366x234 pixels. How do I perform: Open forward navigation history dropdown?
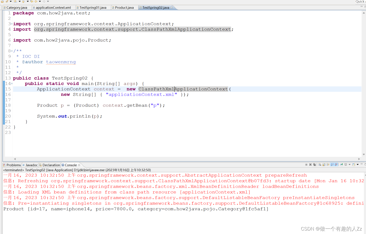[x=48, y=1]
